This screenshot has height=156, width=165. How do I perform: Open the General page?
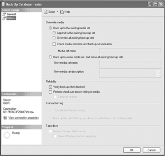coord(11,14)
